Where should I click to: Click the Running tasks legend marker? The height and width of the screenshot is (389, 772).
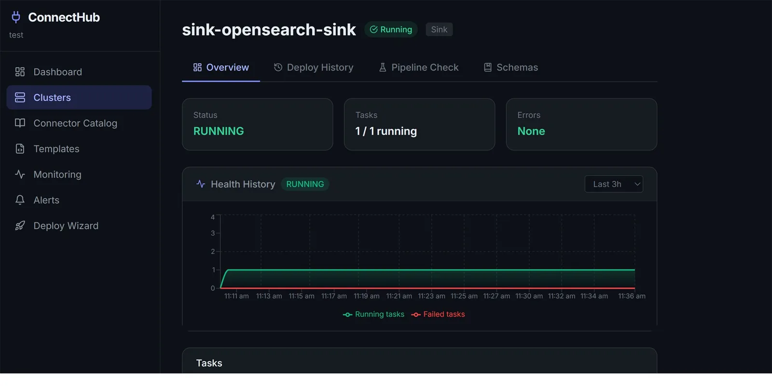click(347, 315)
